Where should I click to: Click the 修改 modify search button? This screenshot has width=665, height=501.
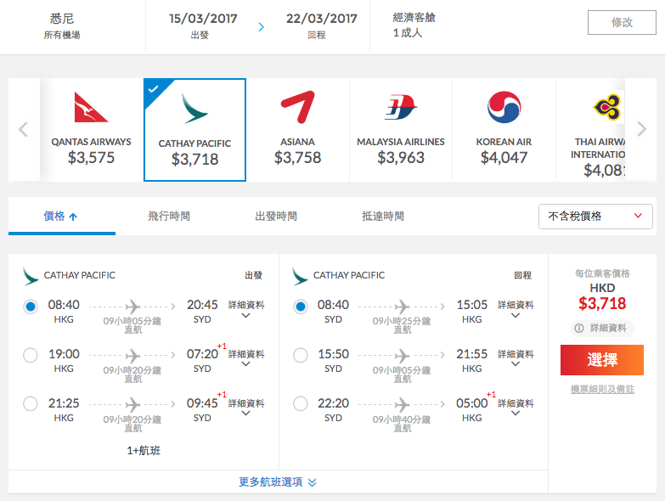tap(622, 22)
